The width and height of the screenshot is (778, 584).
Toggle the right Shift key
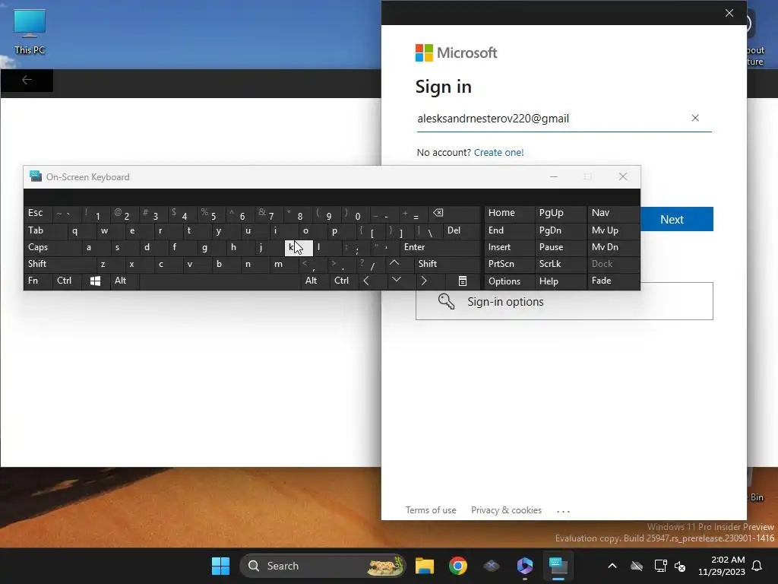448,264
